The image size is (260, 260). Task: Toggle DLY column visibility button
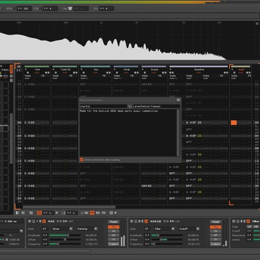(98, 213)
